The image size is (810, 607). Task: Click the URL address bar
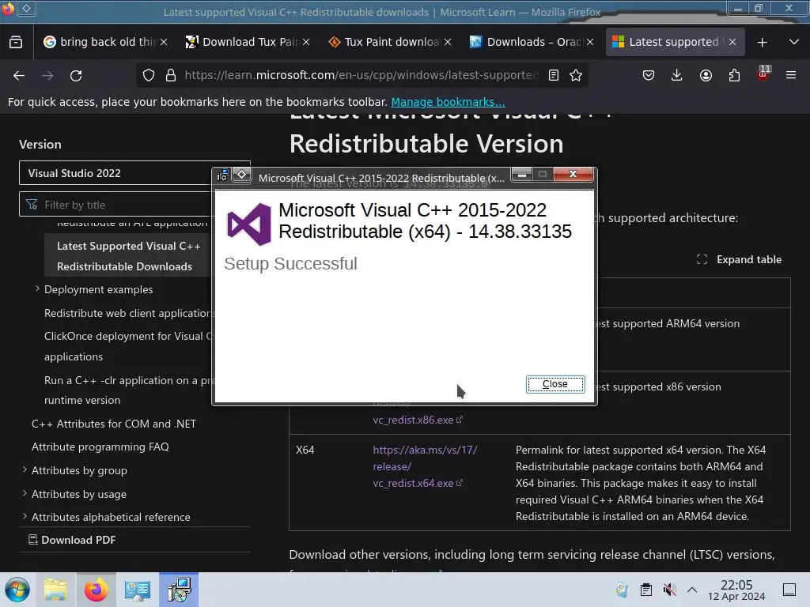[x=361, y=75]
